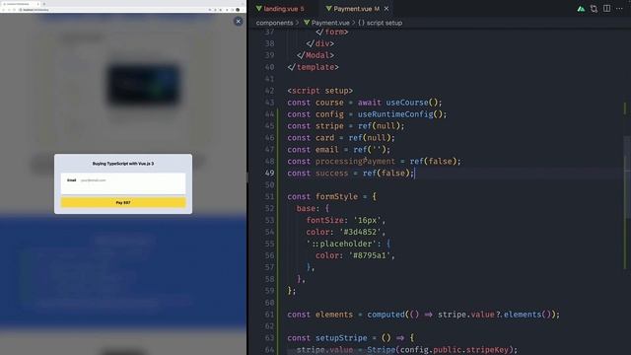Screen dimensions: 631x355
Task: Click 'Buying TypeScript with Vue.js 3' heading
Action: (x=123, y=164)
